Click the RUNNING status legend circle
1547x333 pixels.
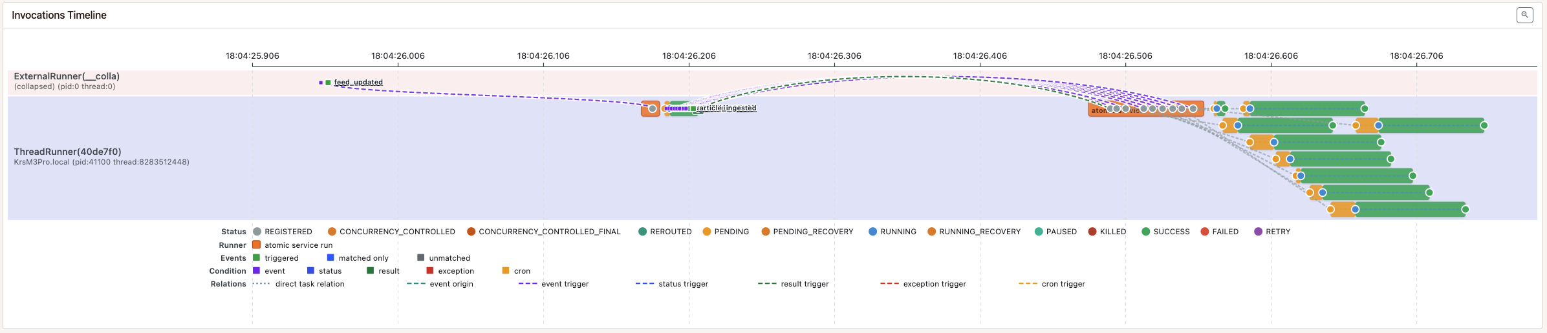pyautogui.click(x=872, y=232)
